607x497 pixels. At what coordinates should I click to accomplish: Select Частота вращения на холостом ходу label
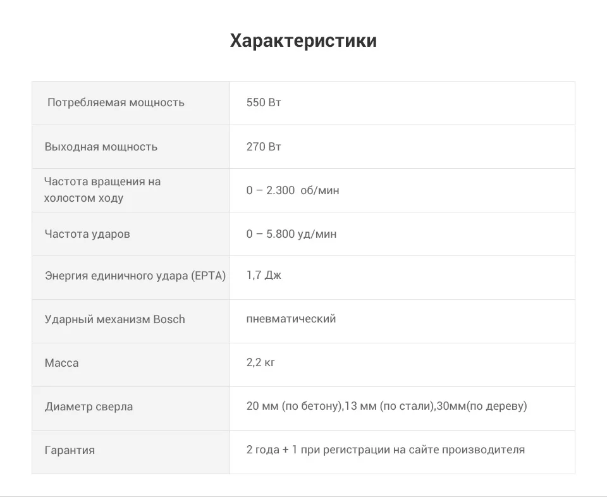click(102, 190)
